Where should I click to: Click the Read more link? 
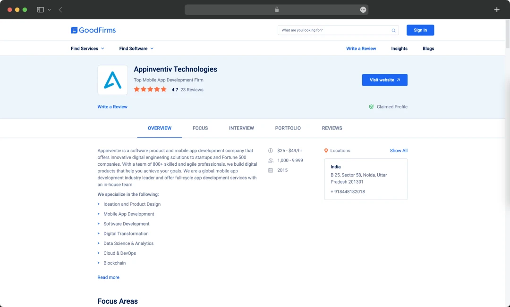point(108,277)
